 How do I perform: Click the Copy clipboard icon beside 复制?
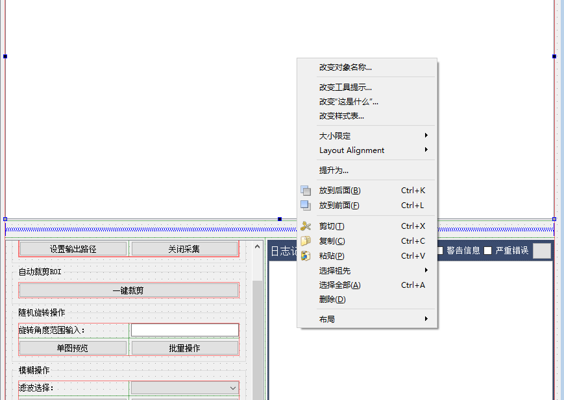click(306, 241)
